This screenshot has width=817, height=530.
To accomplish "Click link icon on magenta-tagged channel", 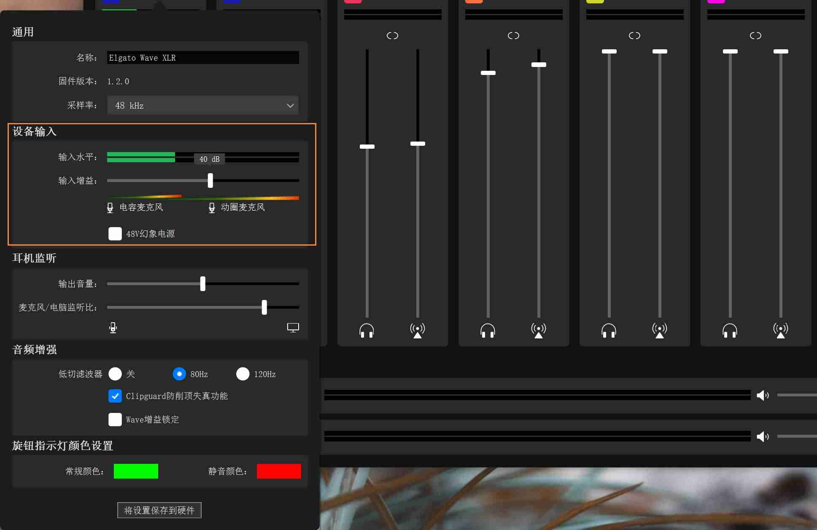I will pyautogui.click(x=755, y=36).
